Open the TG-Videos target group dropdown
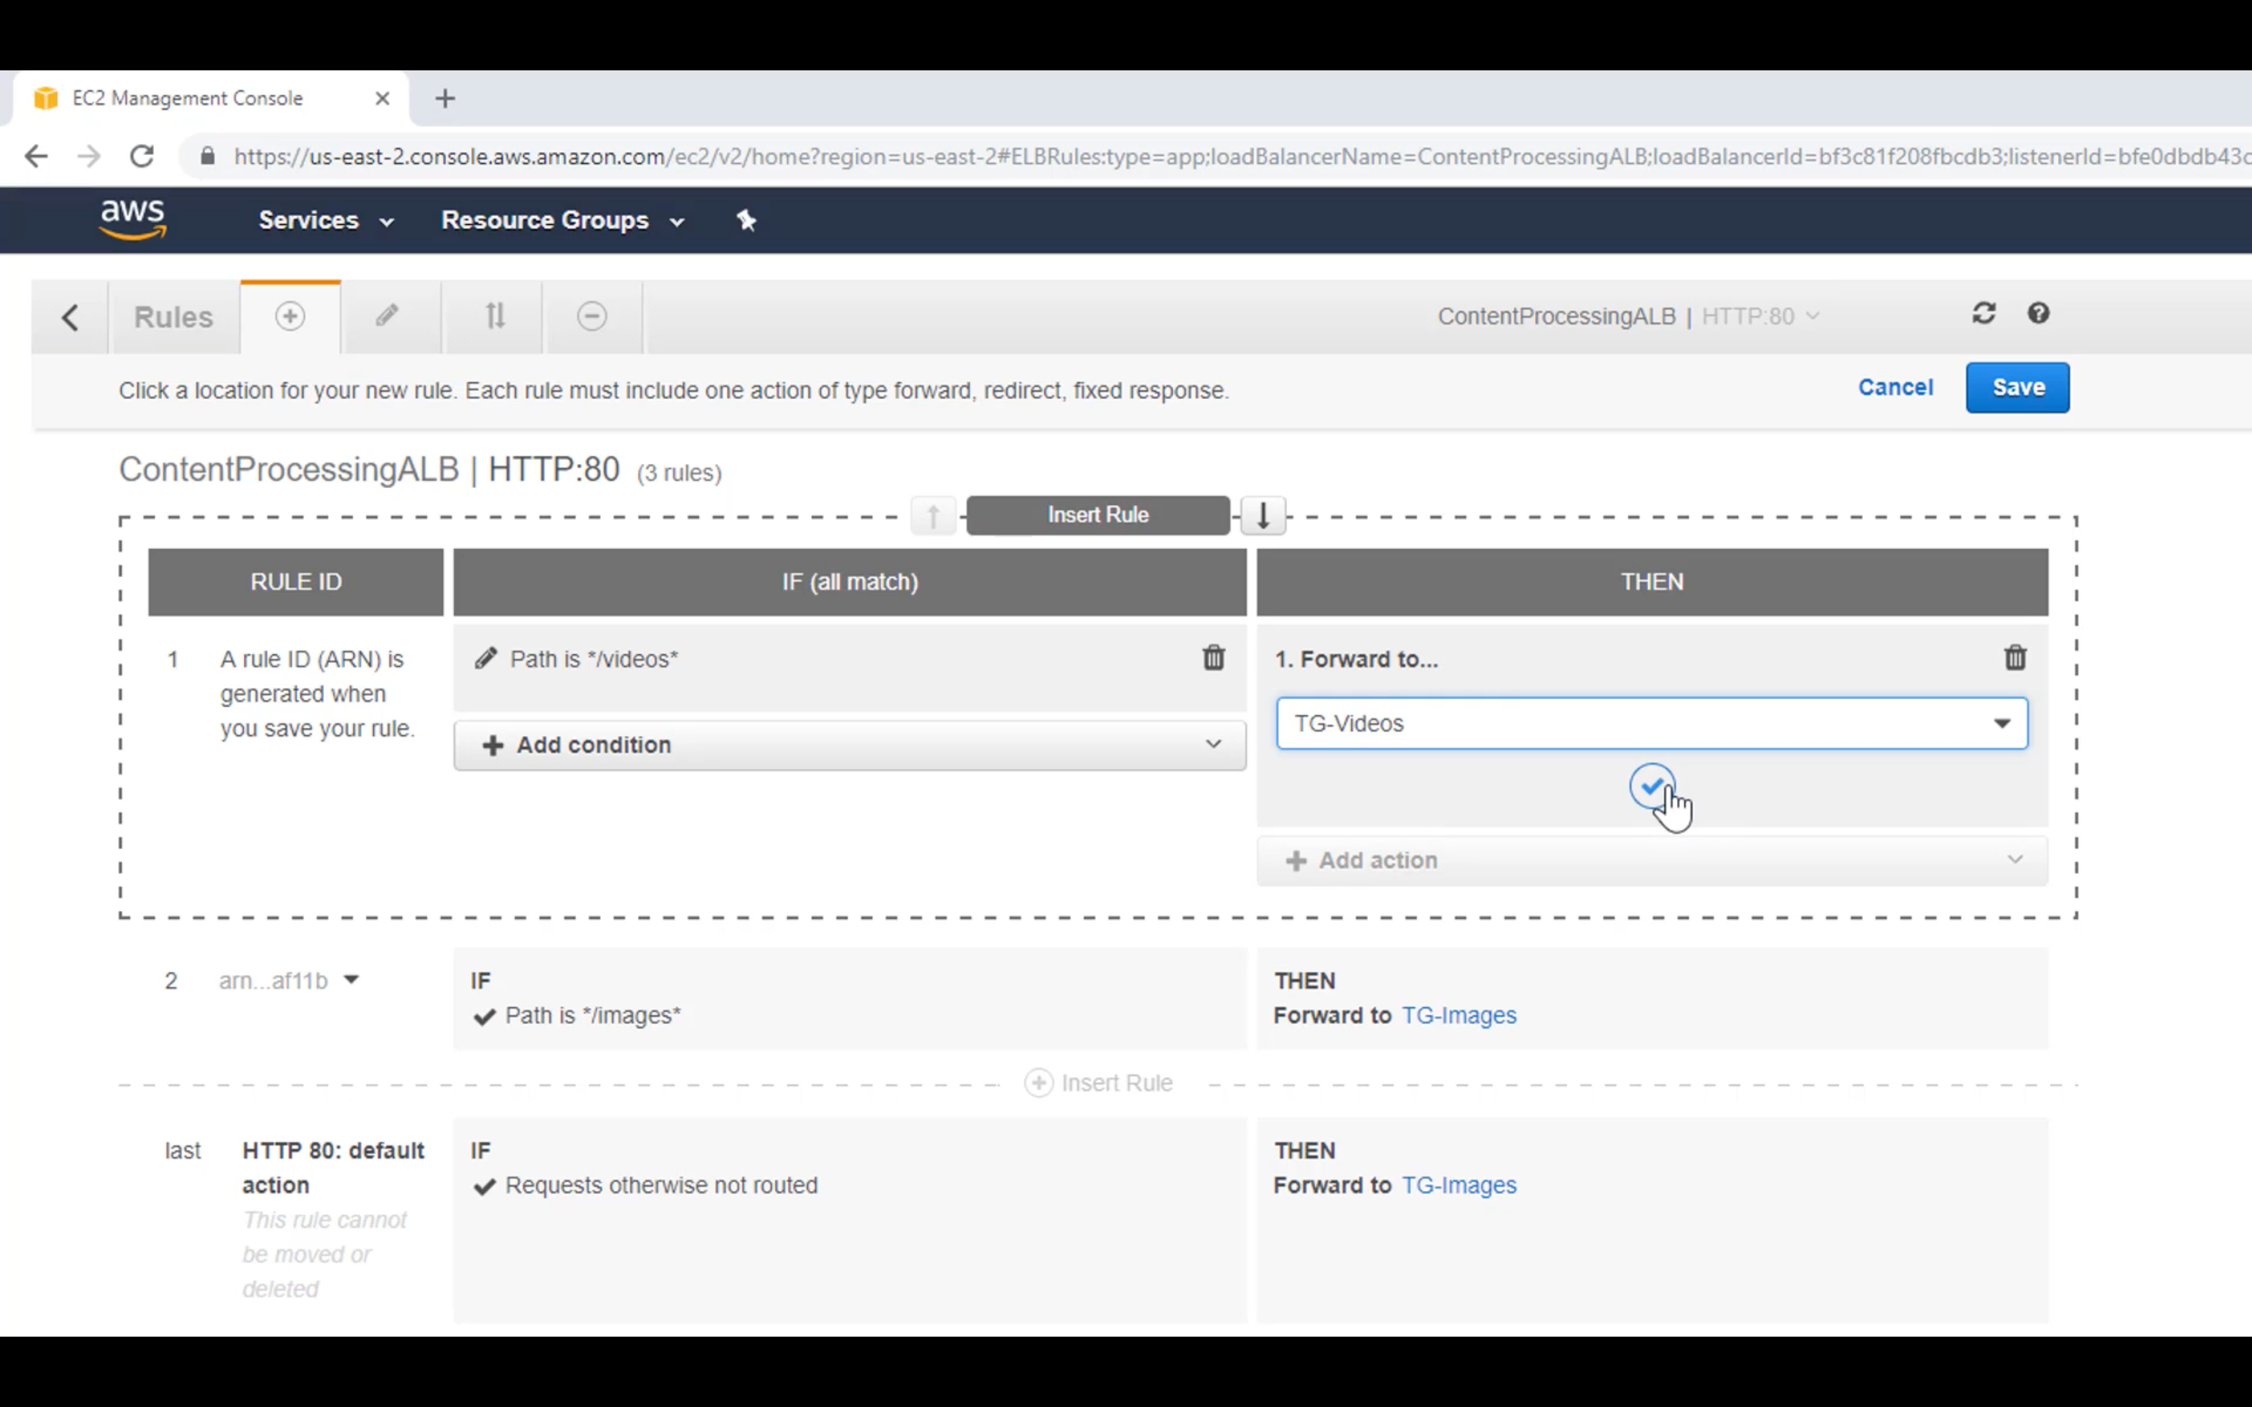2252x1407 pixels. coord(1651,723)
